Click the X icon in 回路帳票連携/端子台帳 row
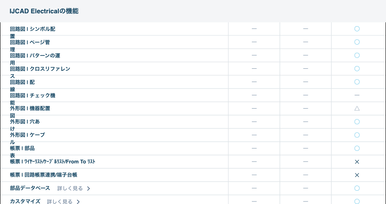 pos(357,175)
